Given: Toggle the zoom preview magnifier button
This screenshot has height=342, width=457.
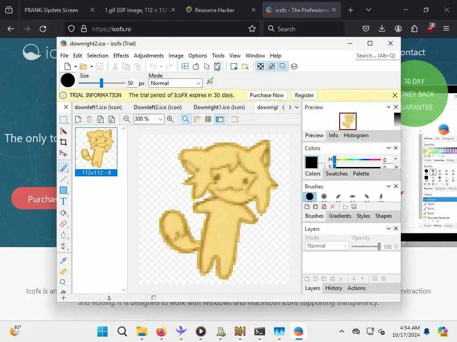Looking at the screenshot, I should tap(186, 119).
